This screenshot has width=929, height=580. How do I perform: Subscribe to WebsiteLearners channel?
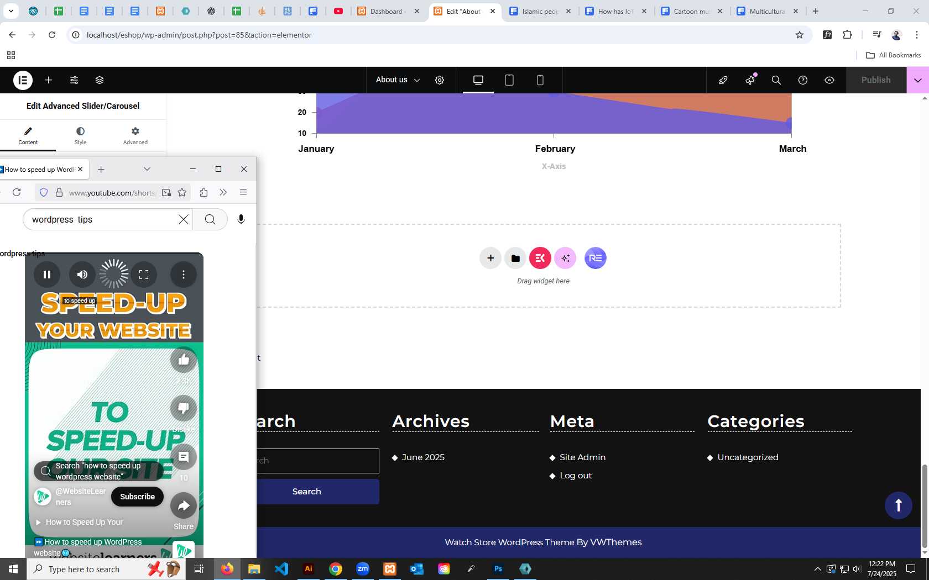coord(137,497)
